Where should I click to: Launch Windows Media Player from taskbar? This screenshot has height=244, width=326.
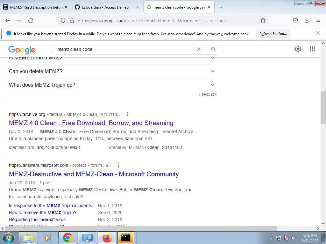[x=47, y=238]
